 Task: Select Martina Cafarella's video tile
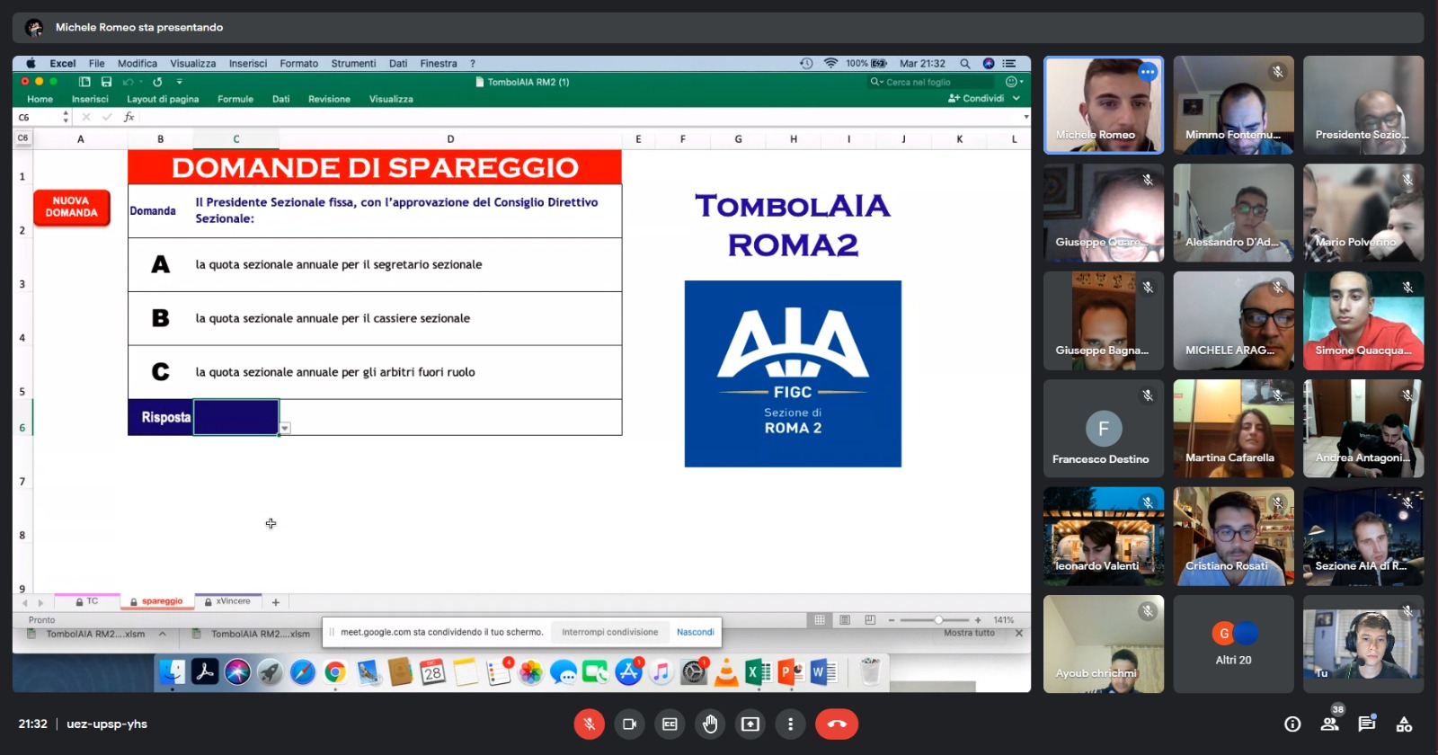tap(1233, 429)
